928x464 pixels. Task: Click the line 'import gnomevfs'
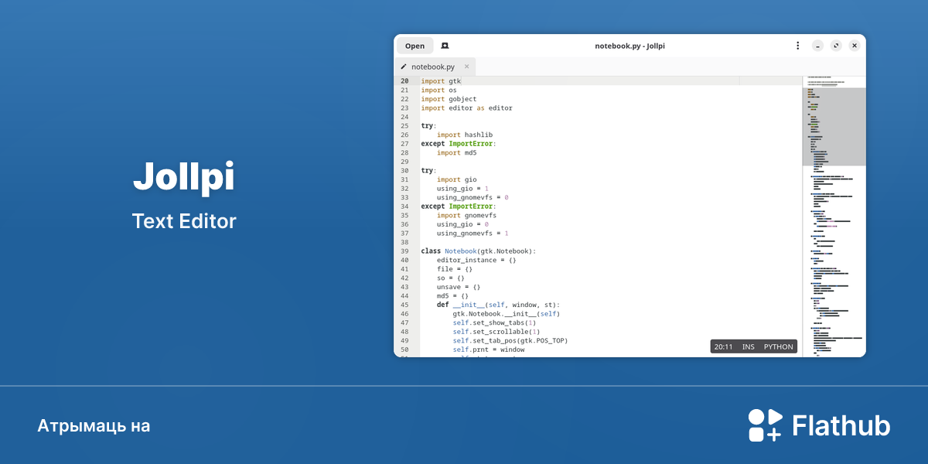tap(466, 215)
